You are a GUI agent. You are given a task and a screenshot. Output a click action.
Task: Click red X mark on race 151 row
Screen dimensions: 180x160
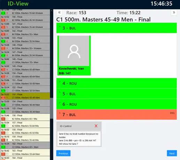[7, 83]
